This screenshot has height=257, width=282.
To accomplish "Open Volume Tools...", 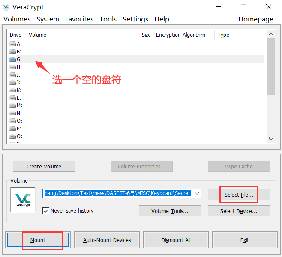I will [170, 211].
